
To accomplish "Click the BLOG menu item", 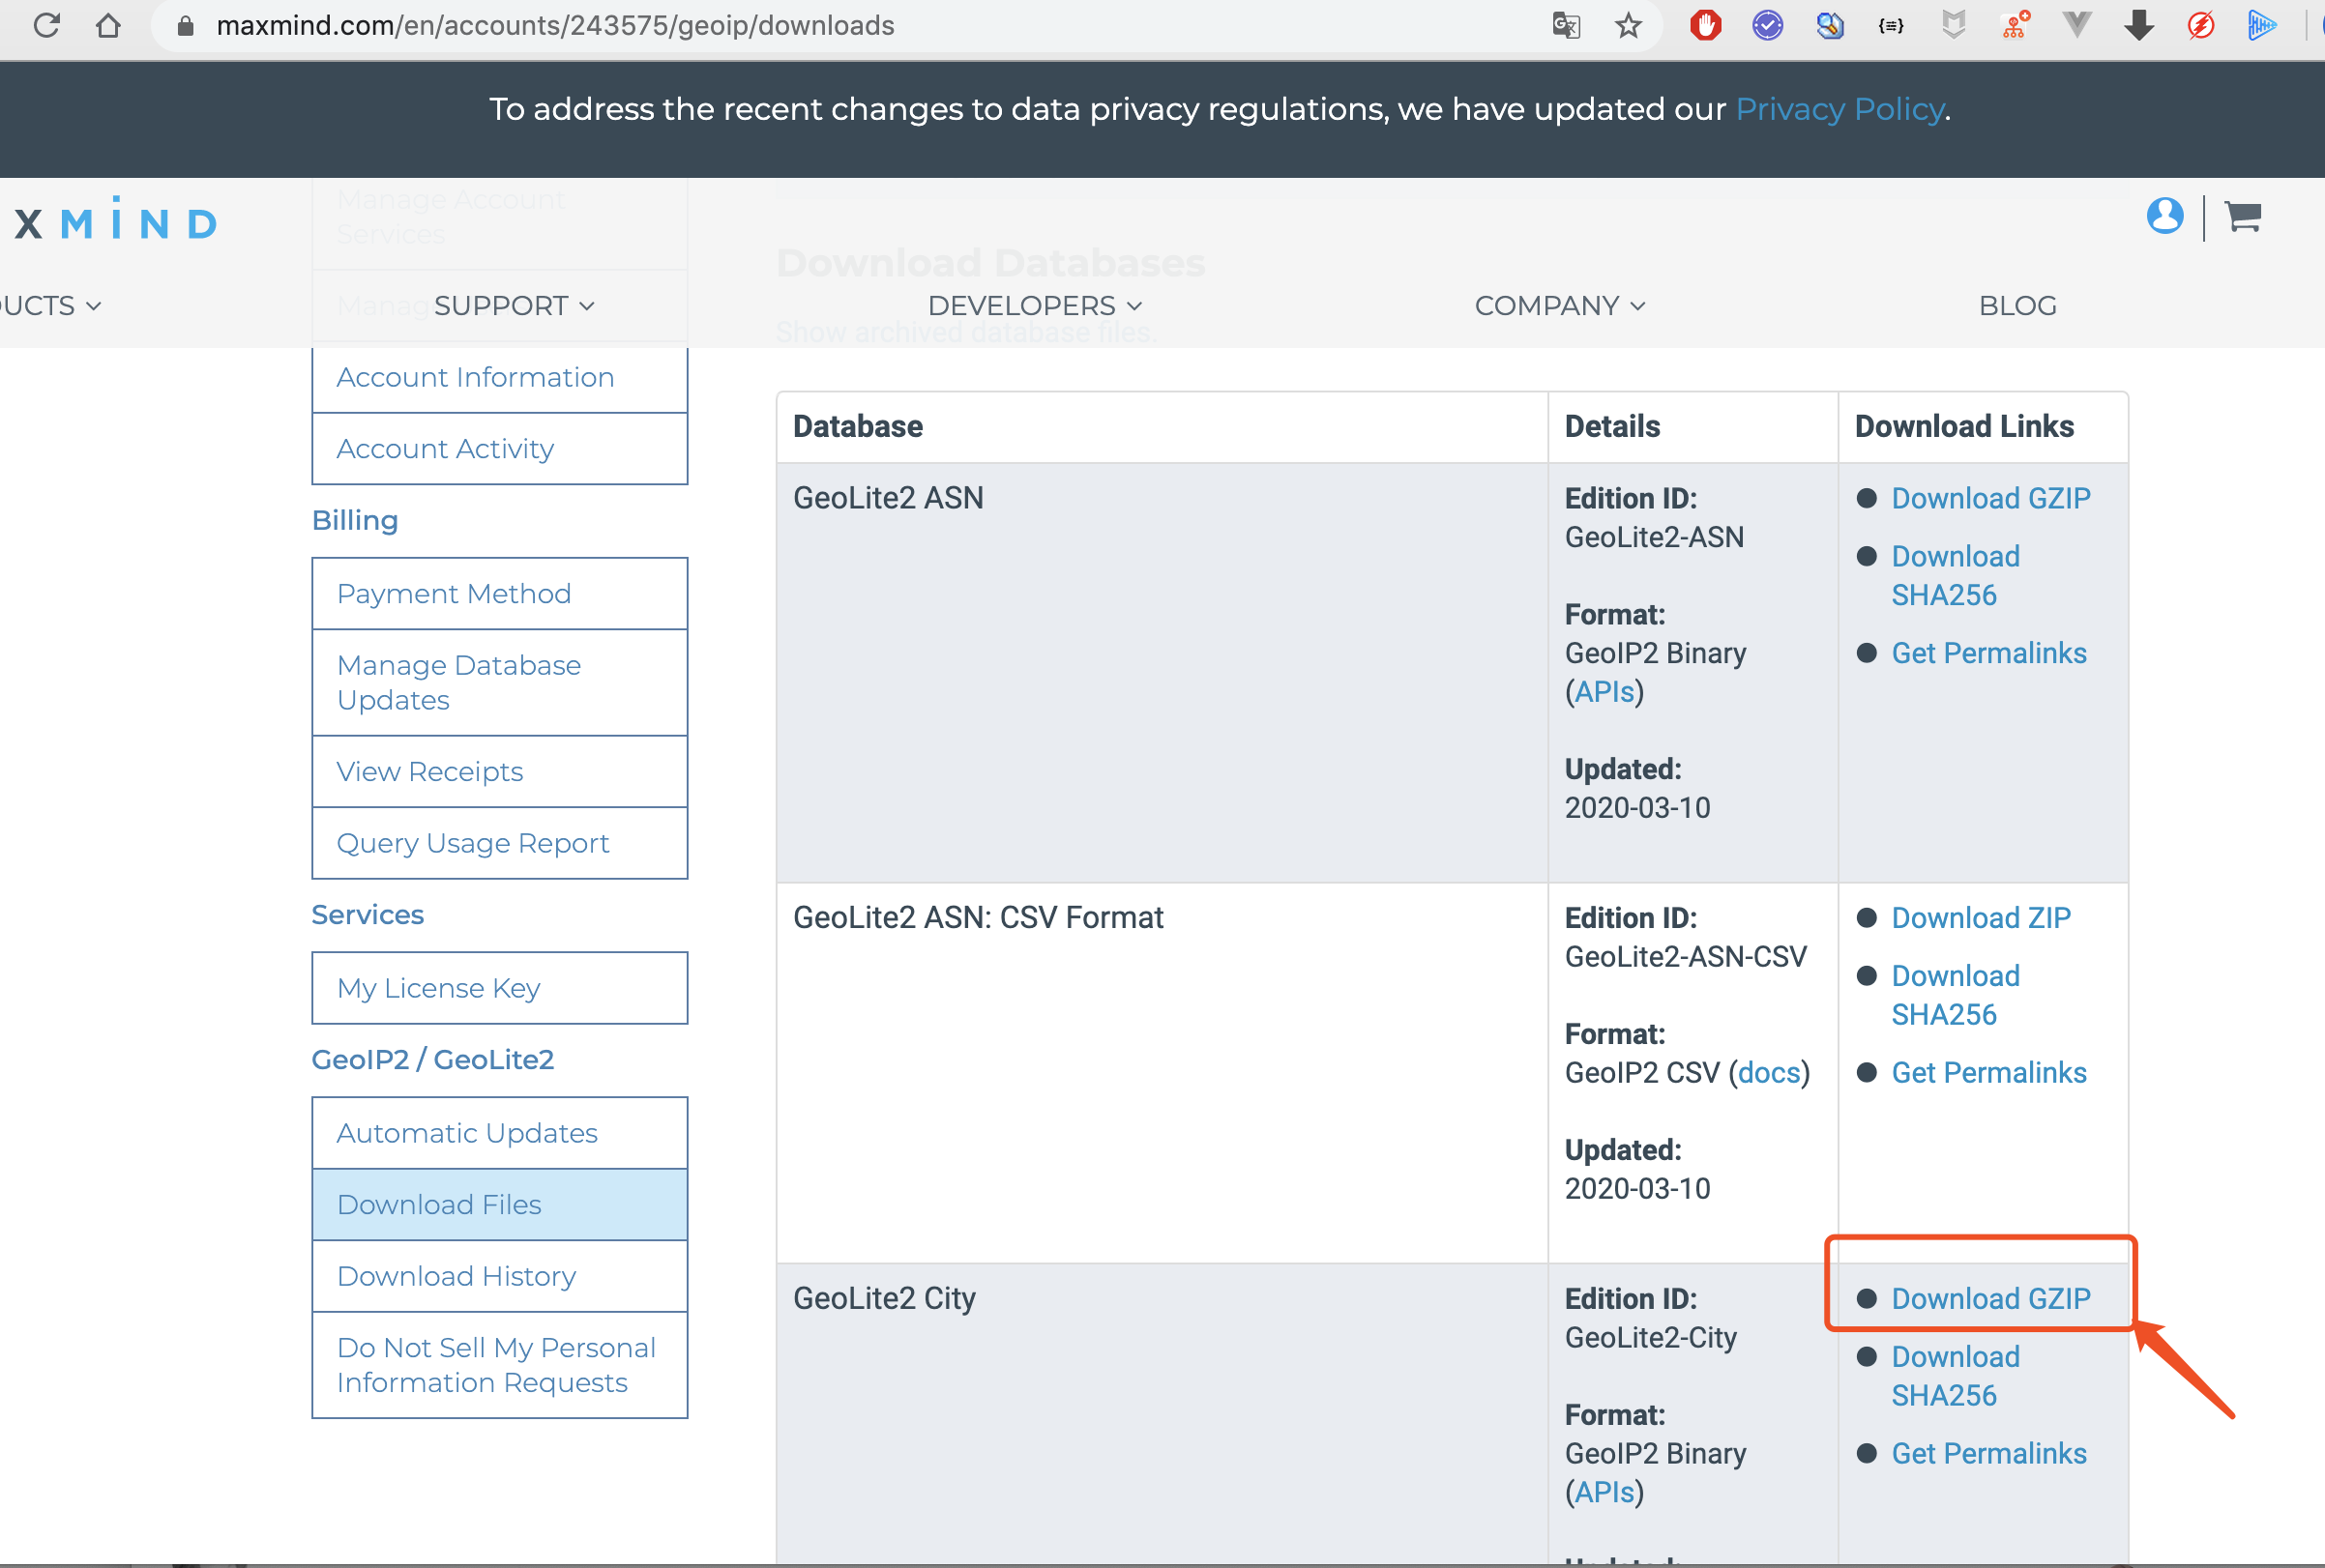I will (2018, 305).
